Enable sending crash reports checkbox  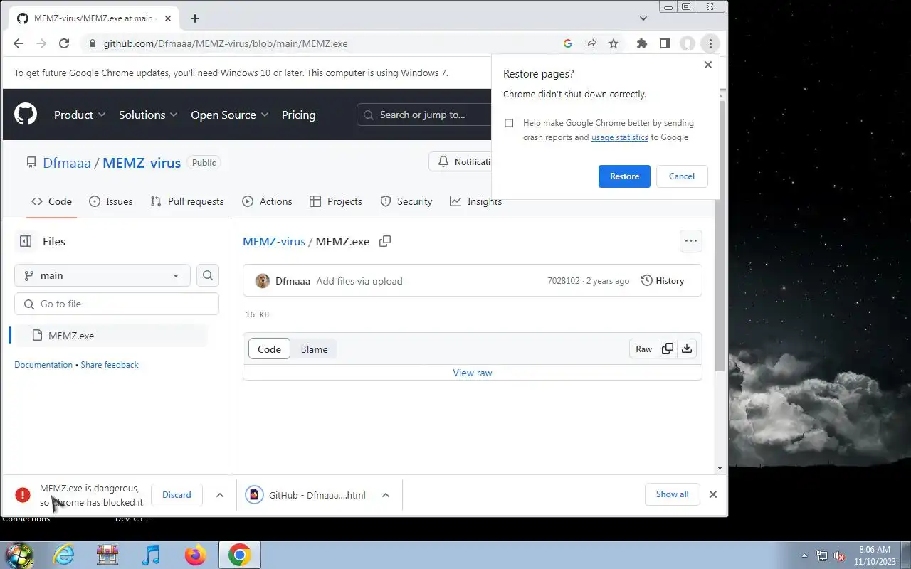pos(509,123)
